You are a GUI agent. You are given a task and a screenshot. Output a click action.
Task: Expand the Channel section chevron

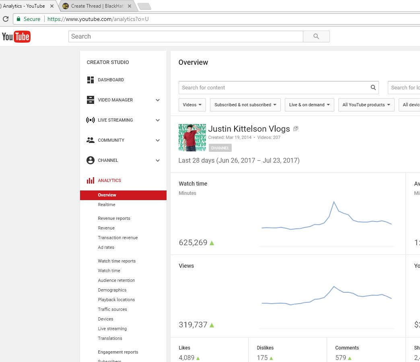[x=158, y=160]
